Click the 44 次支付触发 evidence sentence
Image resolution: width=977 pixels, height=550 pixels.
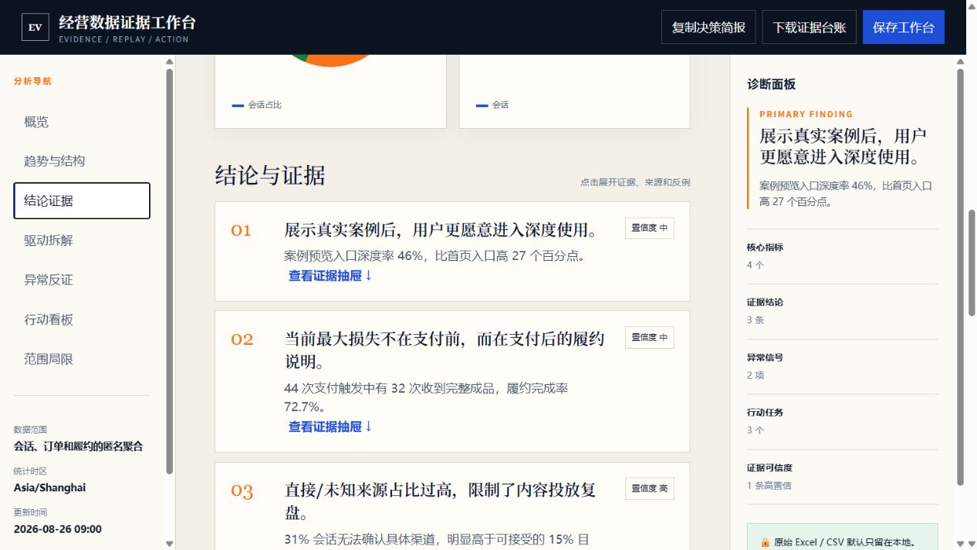click(x=426, y=397)
